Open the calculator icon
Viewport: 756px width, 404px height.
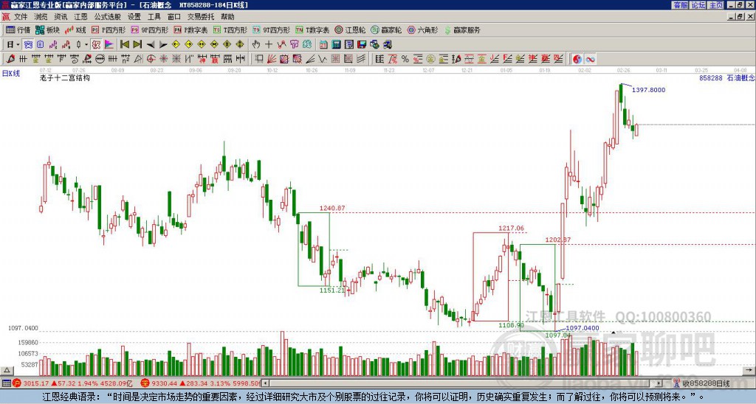(x=336, y=45)
